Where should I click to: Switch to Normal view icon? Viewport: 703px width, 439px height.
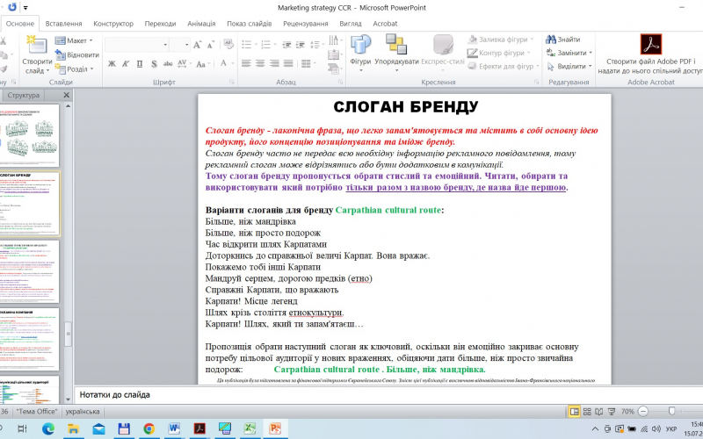pos(574,411)
